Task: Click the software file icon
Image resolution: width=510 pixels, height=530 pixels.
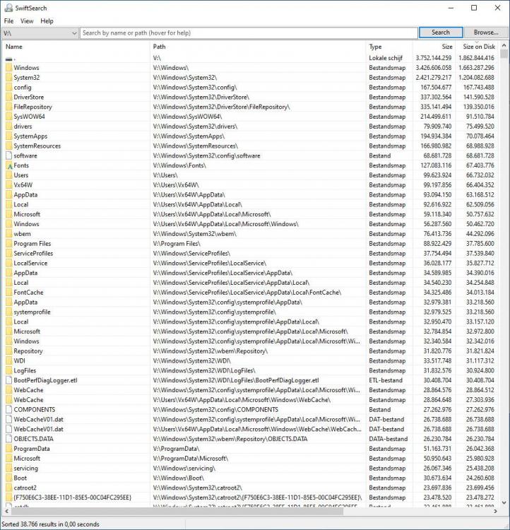Action: tap(8, 155)
